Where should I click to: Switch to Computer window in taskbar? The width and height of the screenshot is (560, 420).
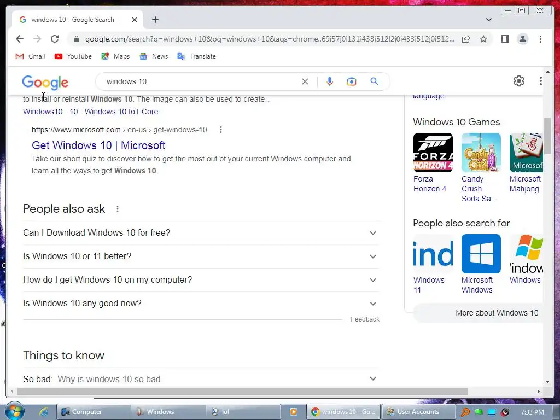93,412
